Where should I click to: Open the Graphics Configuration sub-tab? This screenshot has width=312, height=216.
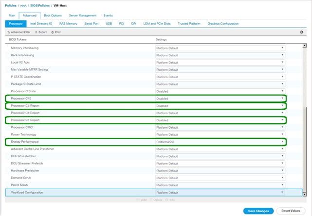coord(223,24)
